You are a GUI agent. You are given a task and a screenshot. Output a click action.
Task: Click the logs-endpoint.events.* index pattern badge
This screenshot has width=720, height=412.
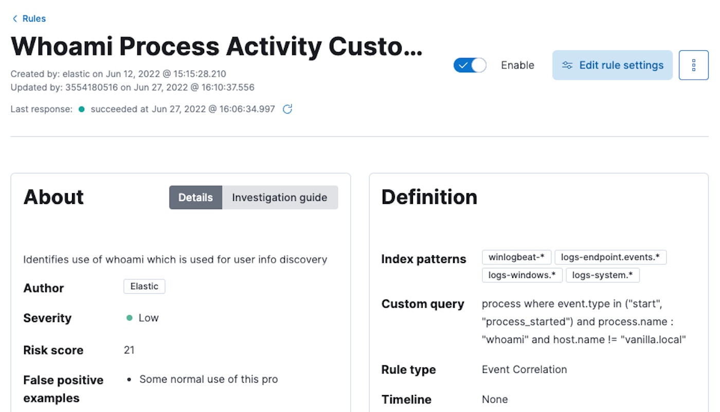tap(610, 257)
